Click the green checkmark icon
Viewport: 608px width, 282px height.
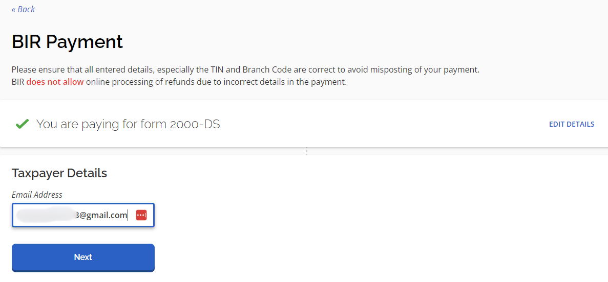[22, 124]
